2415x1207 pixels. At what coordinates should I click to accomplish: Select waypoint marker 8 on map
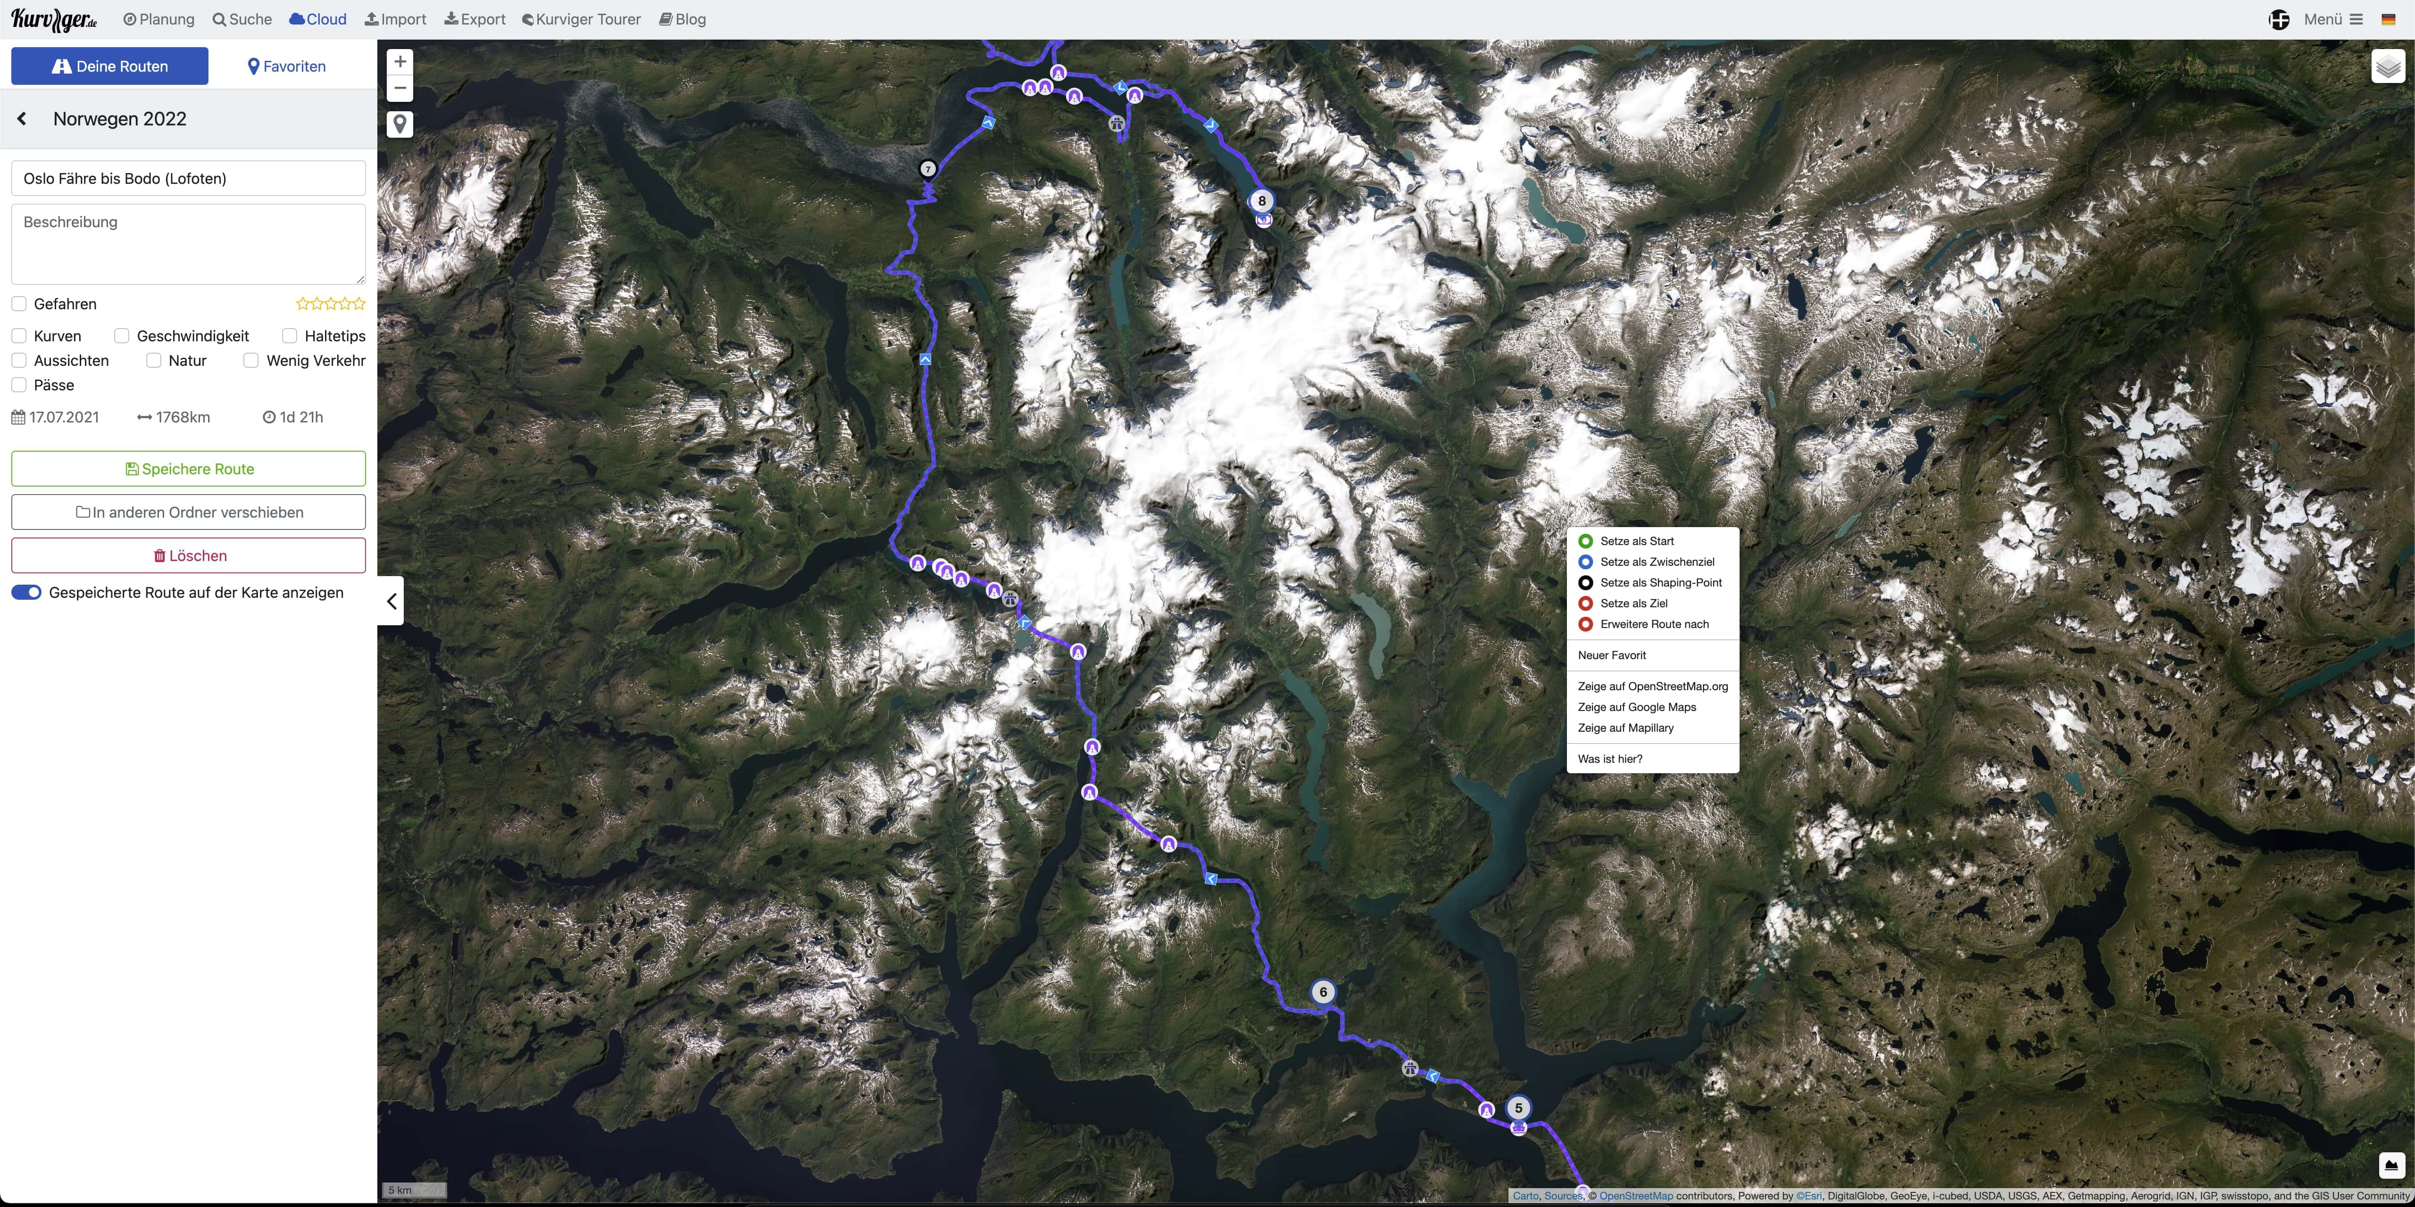(1262, 200)
